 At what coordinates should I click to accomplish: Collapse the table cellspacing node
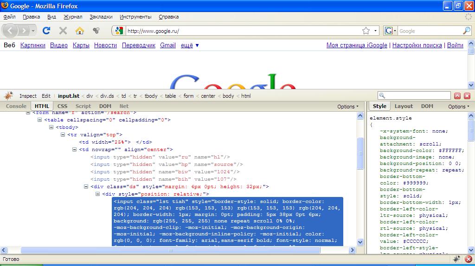click(39, 120)
